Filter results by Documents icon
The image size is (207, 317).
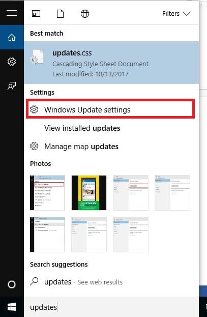pyautogui.click(x=60, y=14)
